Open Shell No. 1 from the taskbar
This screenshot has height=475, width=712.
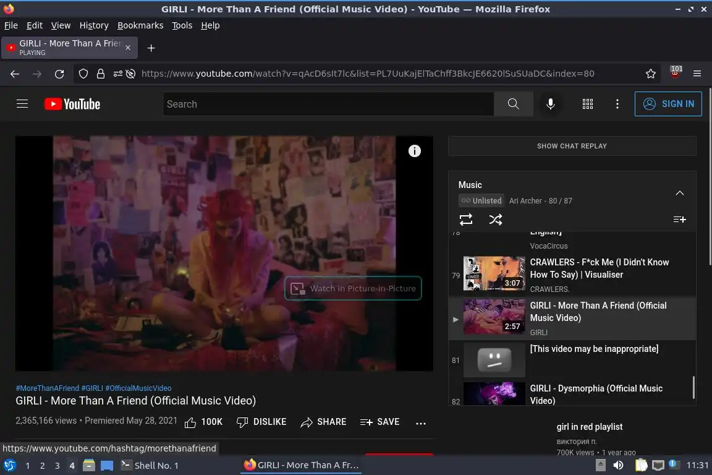150,466
